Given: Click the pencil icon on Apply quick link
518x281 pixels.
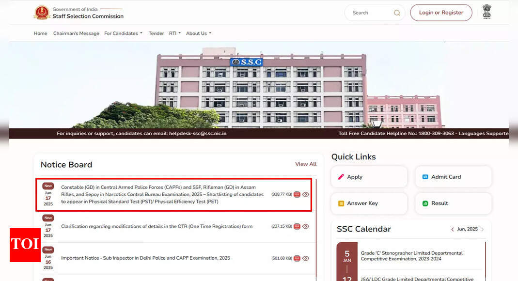Looking at the screenshot, I should 341,177.
